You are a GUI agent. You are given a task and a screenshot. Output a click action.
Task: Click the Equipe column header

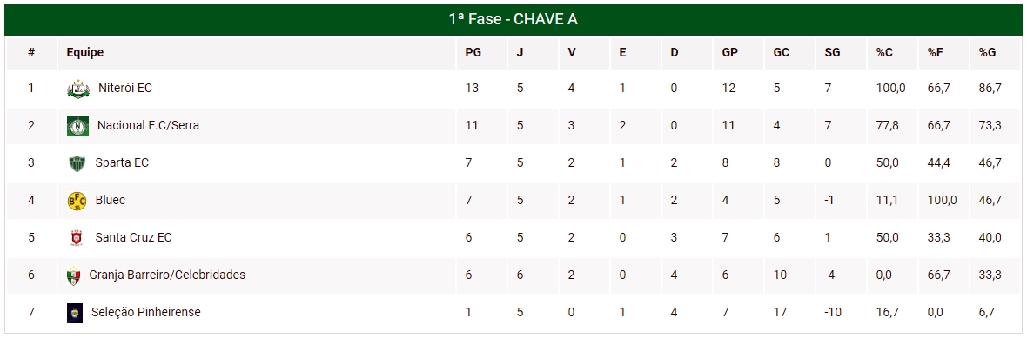85,53
